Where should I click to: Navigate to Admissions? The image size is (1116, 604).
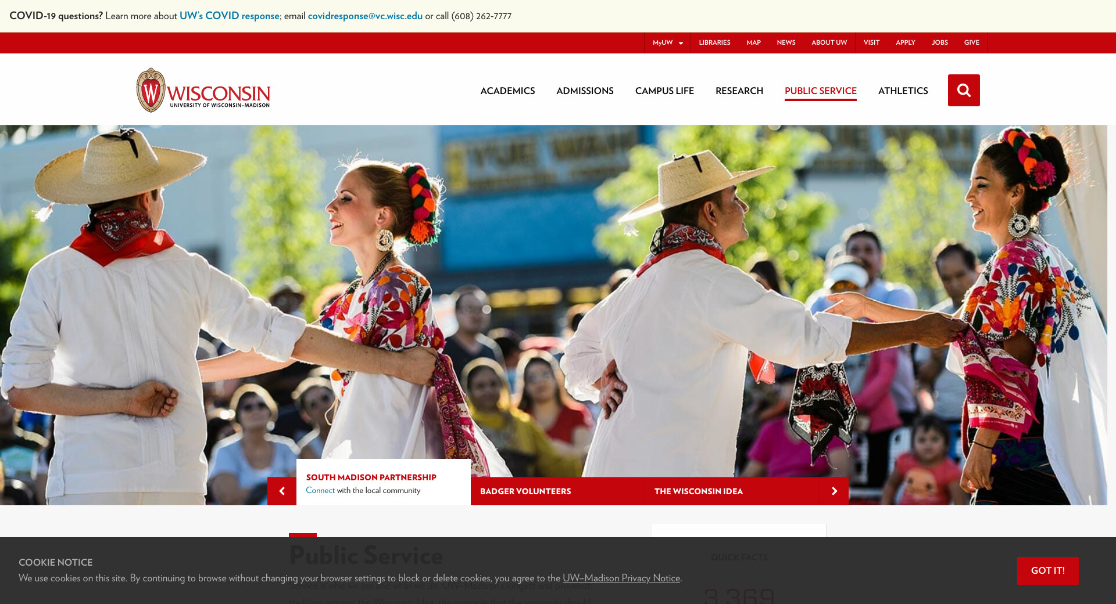[585, 91]
